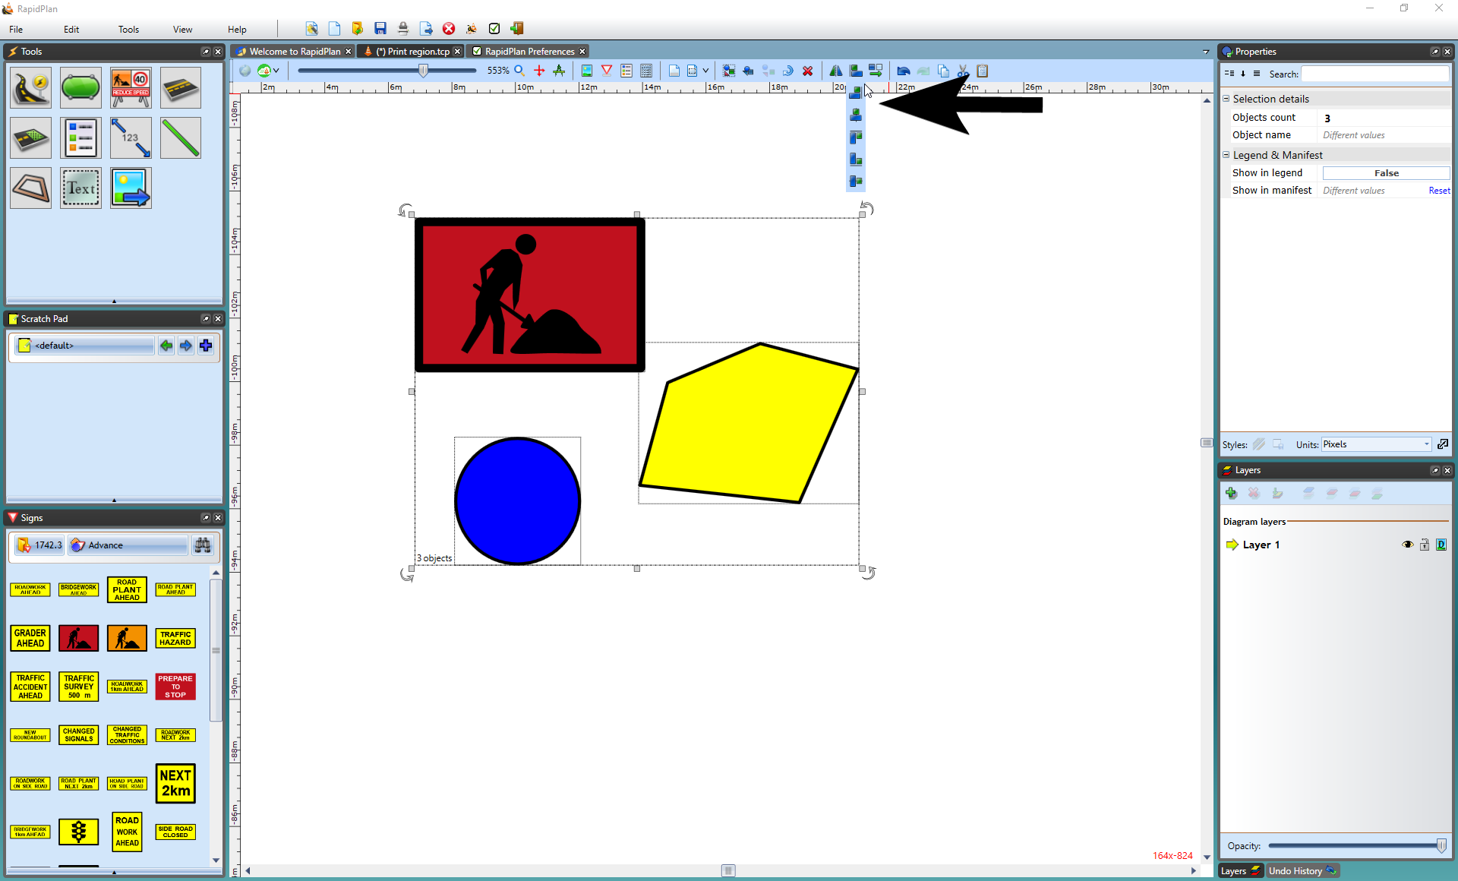The height and width of the screenshot is (881, 1458).
Task: Click the image/photo insert tool
Action: (x=129, y=188)
